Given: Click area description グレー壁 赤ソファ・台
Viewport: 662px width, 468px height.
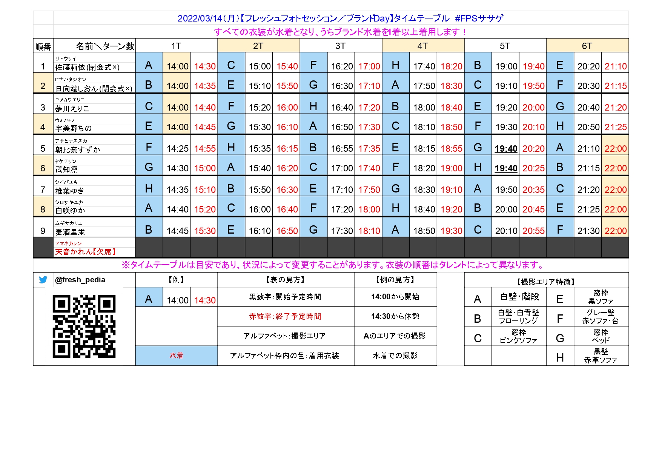Looking at the screenshot, I should [x=601, y=317].
